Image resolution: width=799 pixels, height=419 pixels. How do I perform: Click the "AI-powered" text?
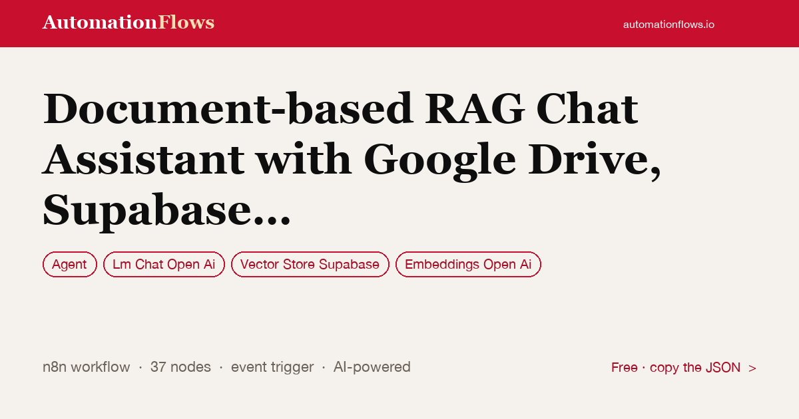coord(372,367)
